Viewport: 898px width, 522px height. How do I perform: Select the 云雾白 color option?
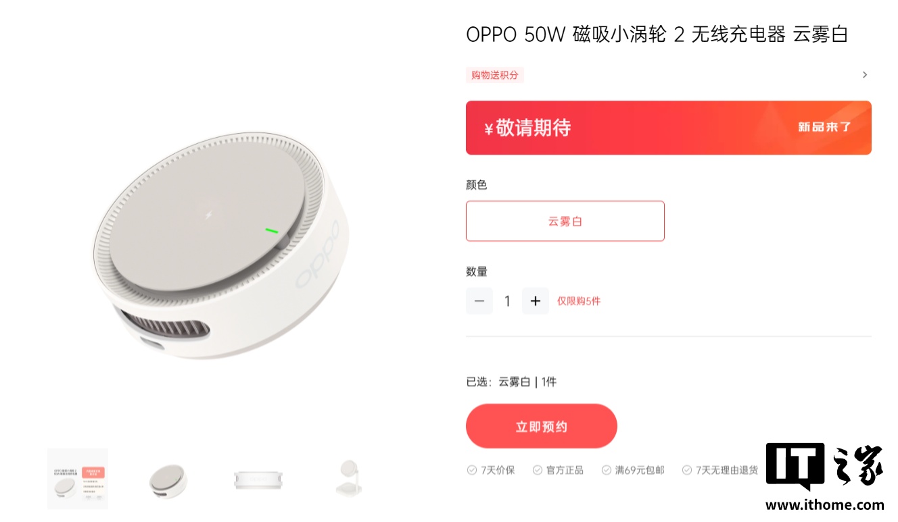[565, 221]
